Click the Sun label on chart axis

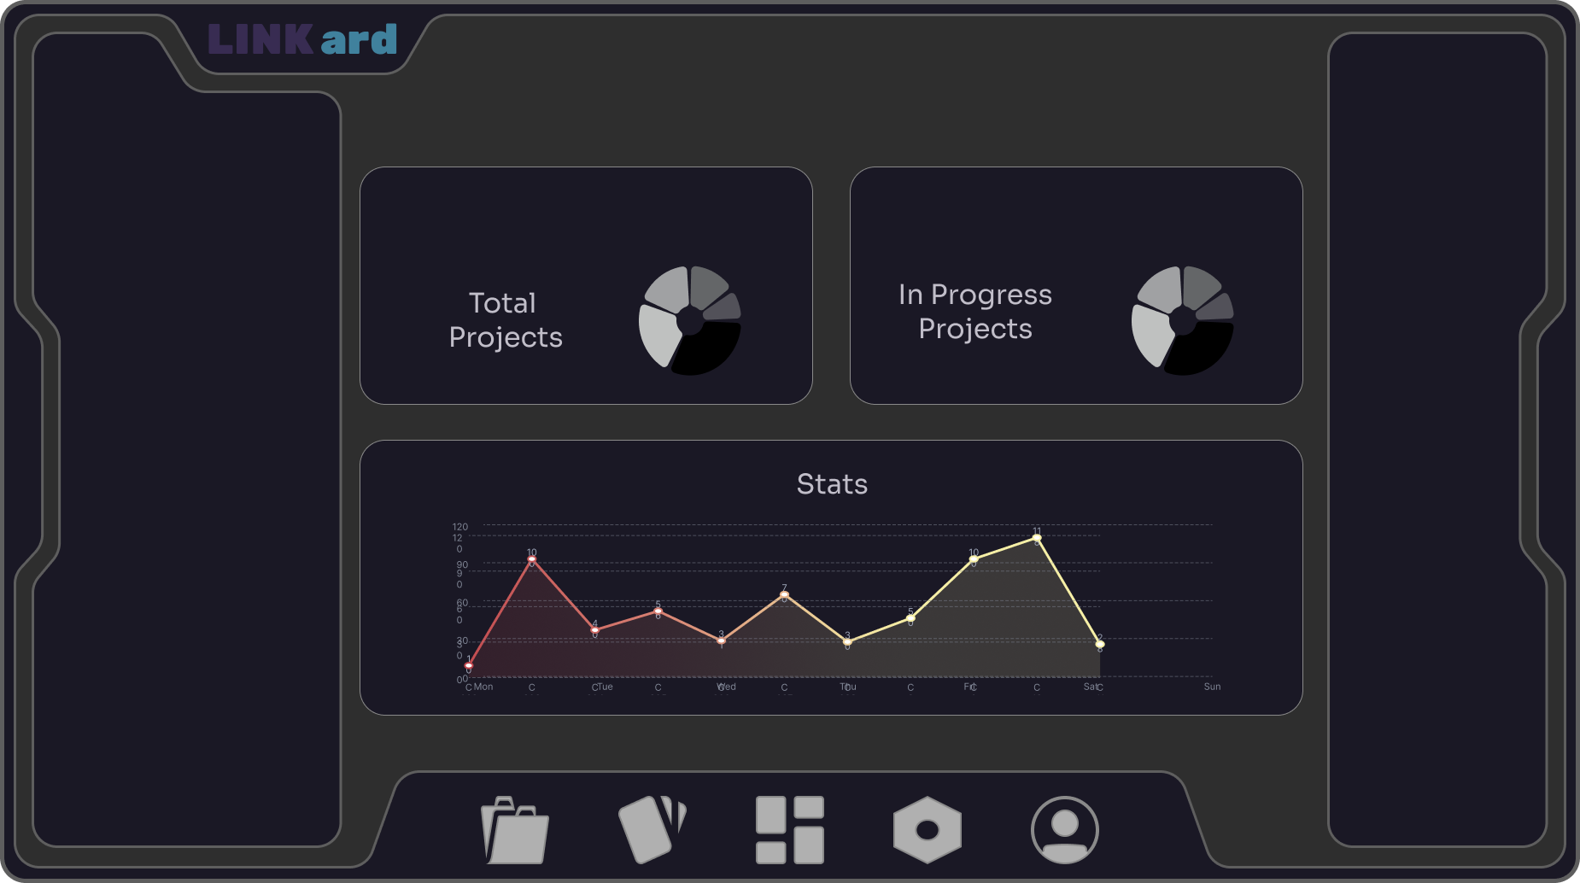point(1212,687)
